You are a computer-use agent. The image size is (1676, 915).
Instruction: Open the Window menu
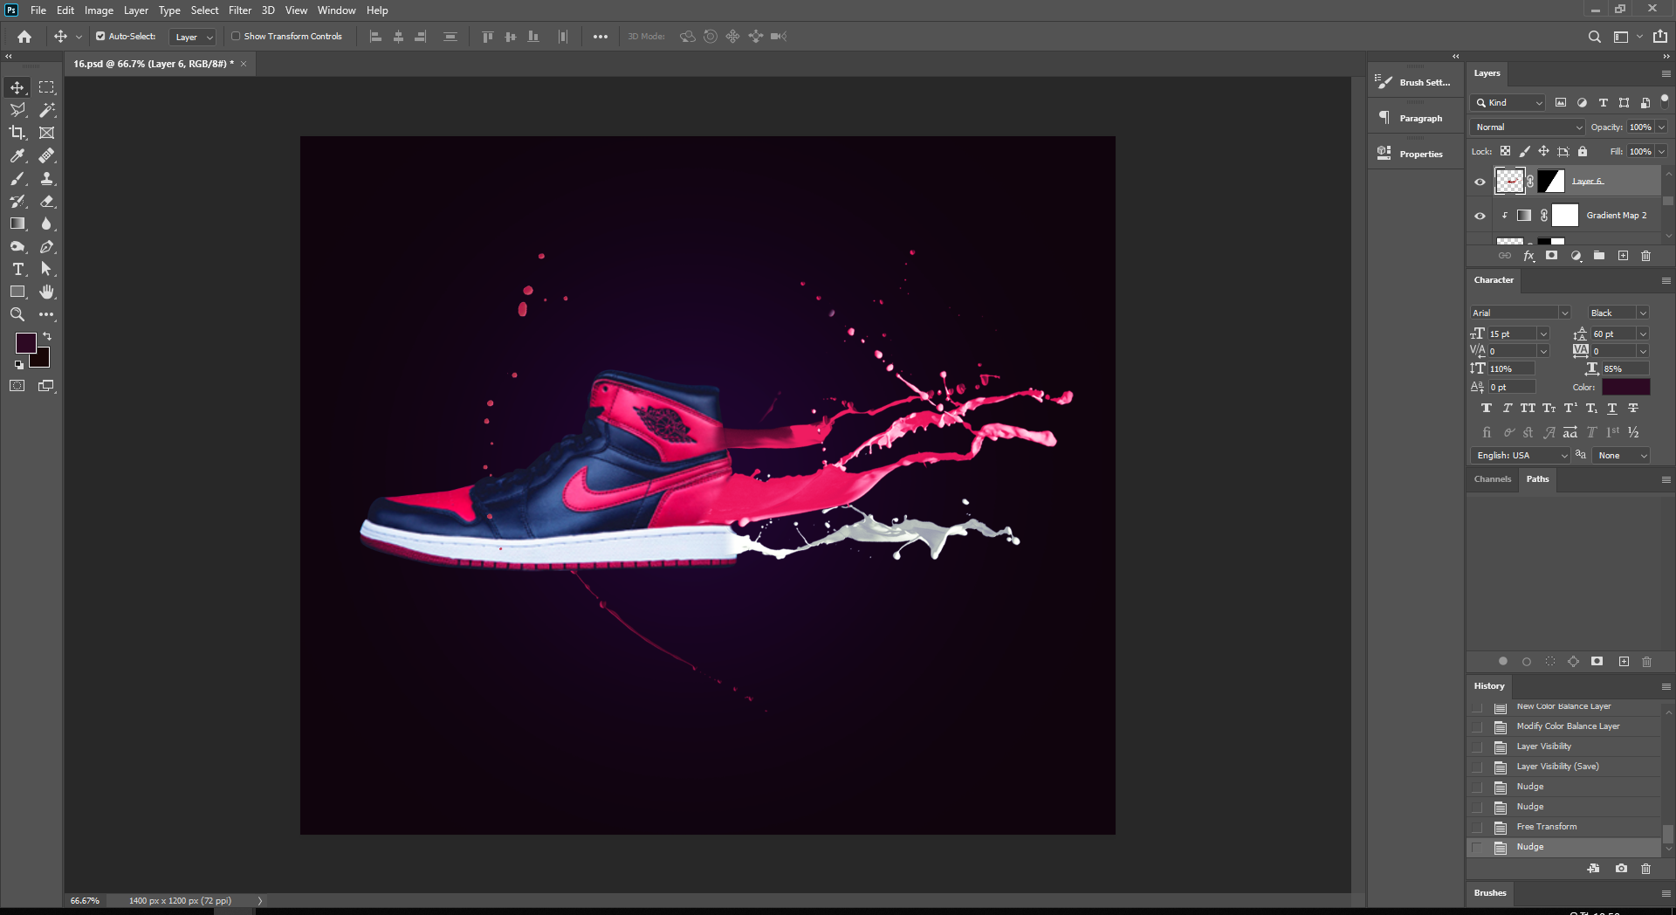pyautogui.click(x=336, y=10)
